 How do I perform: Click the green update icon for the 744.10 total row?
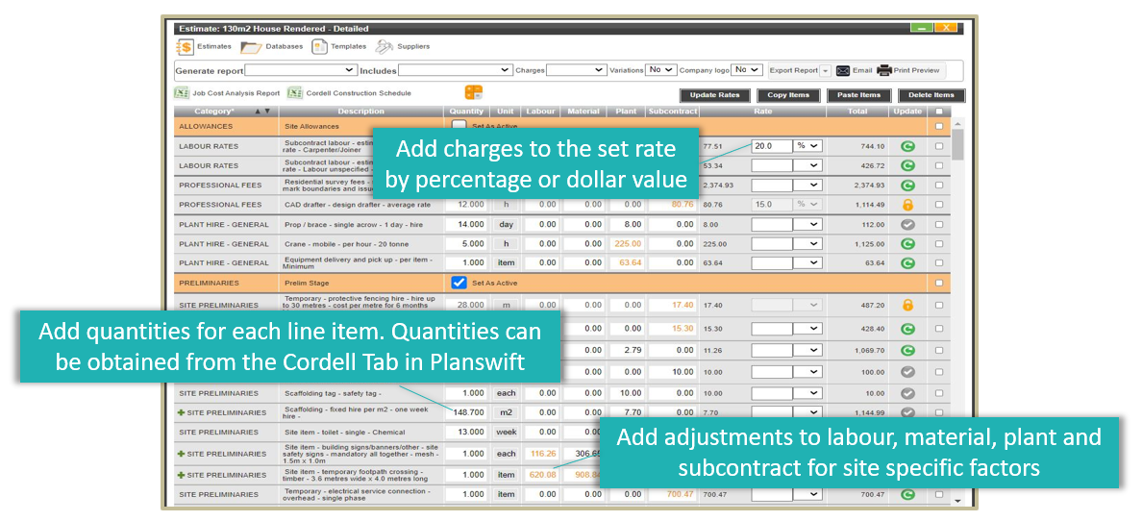906,146
